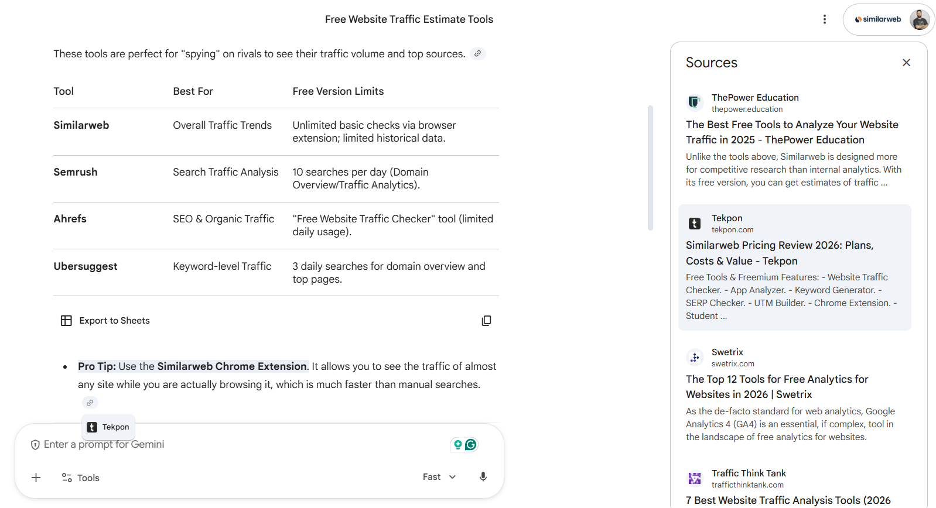Click the Keyword-level Traffic cell
936x508 pixels.
[x=222, y=266]
